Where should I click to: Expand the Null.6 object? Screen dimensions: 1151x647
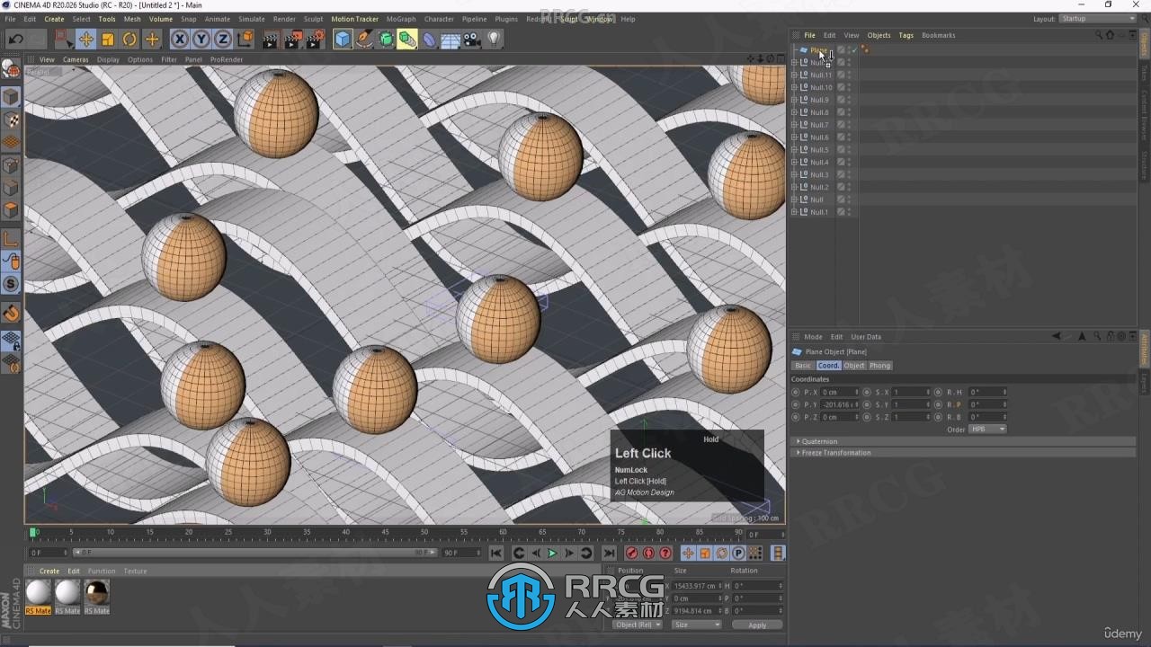tap(794, 137)
